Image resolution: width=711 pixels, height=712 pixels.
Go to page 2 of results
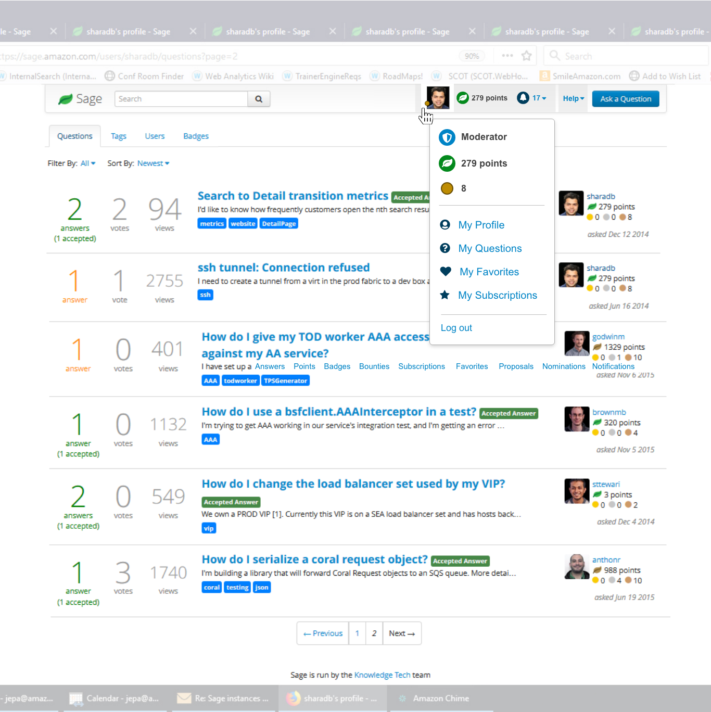374,633
